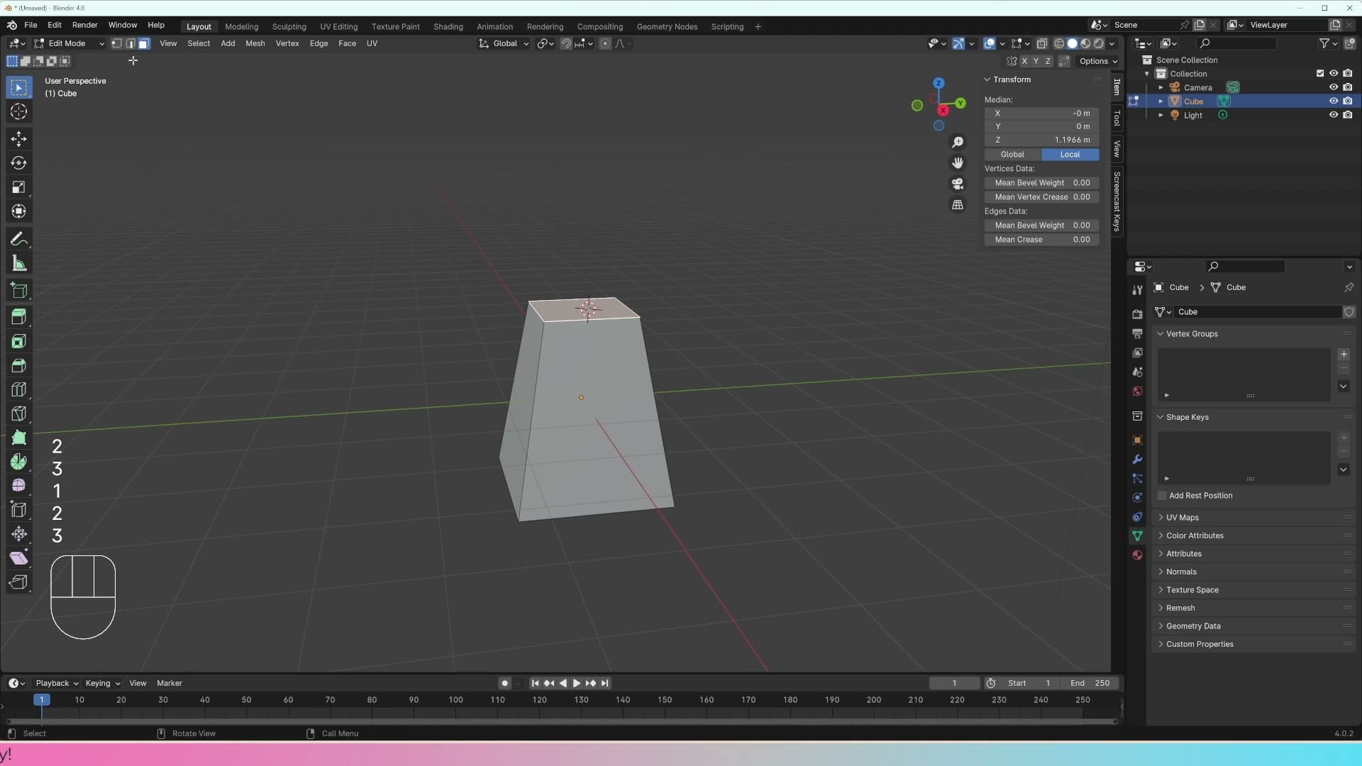Select the Spin tool
The height and width of the screenshot is (766, 1362).
coord(19,462)
